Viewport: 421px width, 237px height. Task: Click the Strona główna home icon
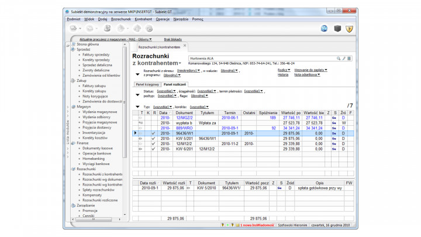pyautogui.click(x=73, y=44)
